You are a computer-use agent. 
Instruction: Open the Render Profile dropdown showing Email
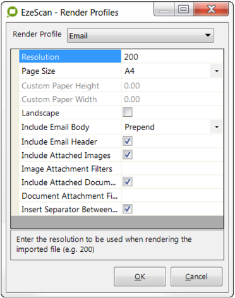pos(140,35)
